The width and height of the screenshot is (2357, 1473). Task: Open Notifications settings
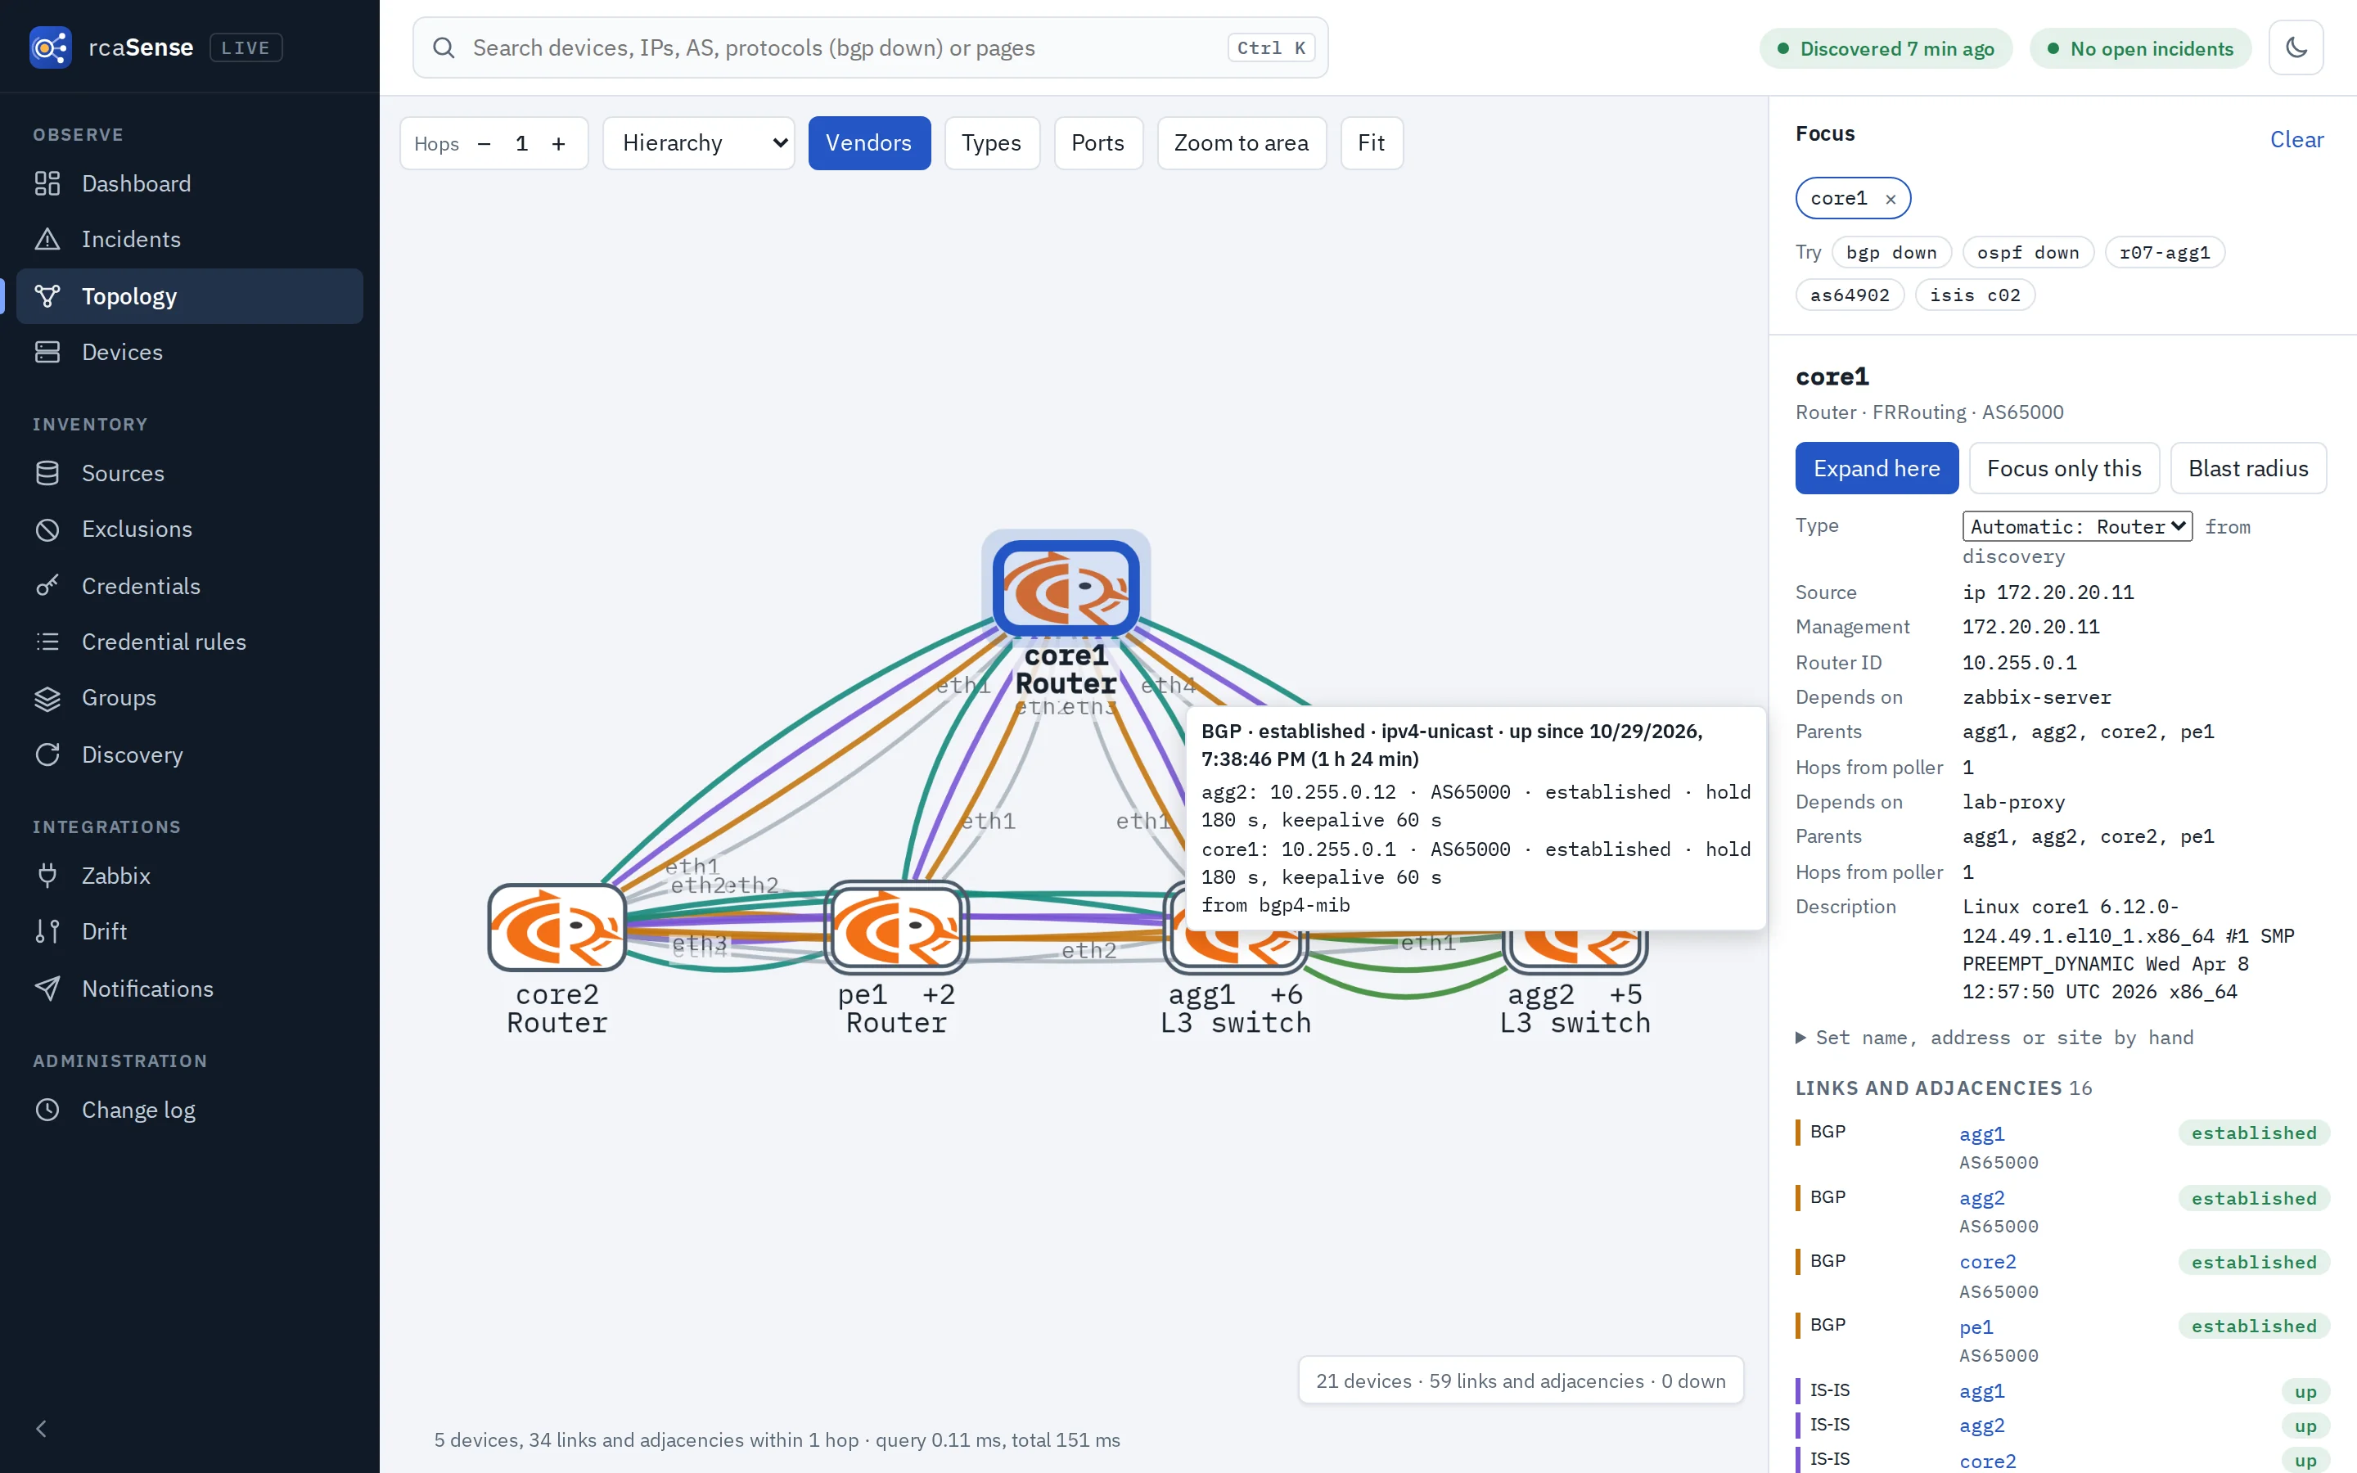[190, 989]
